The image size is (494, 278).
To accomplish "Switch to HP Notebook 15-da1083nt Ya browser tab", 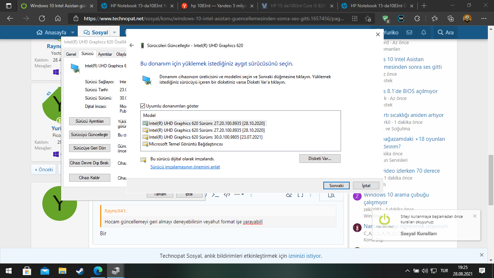I will (137, 6).
